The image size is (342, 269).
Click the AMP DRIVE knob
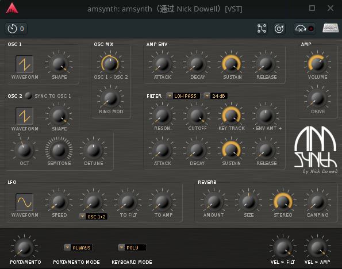click(x=317, y=98)
